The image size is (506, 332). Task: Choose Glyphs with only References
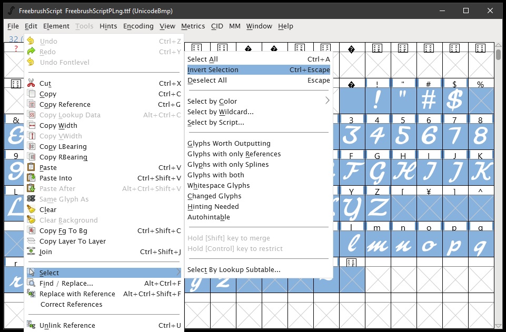(259, 154)
